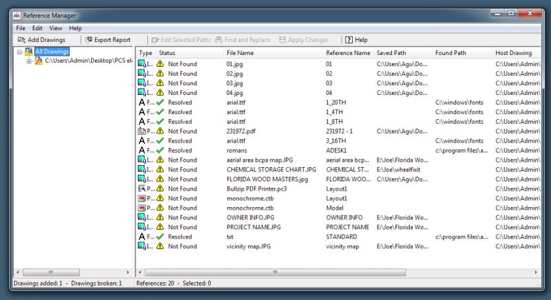Expand the C:\Users\Admin drawing node

[29, 61]
